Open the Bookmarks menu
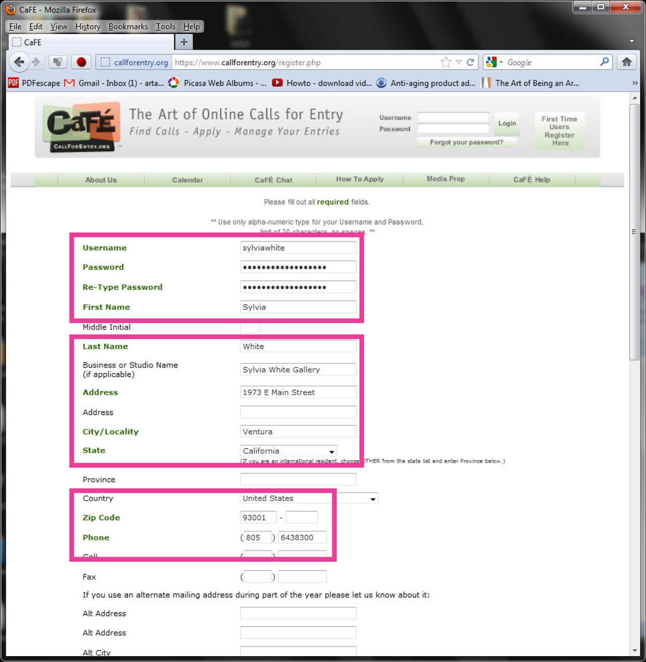Viewport: 646px width, 662px height. [x=128, y=26]
